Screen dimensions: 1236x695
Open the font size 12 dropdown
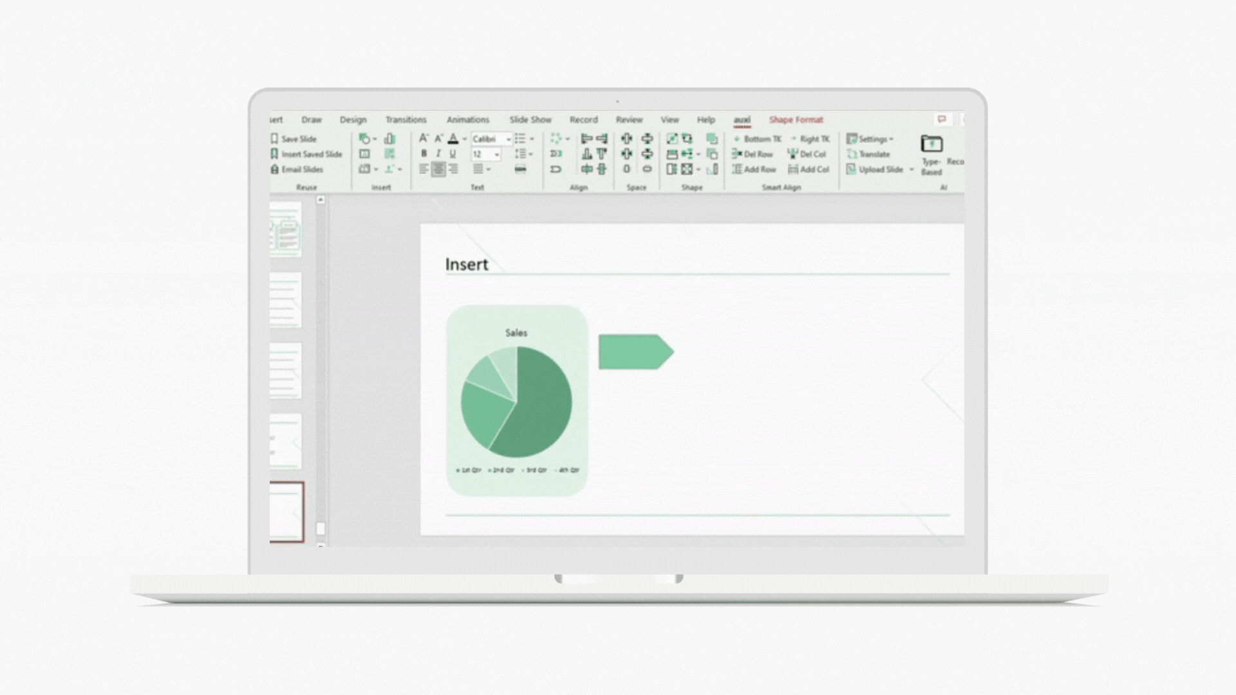[x=497, y=154]
